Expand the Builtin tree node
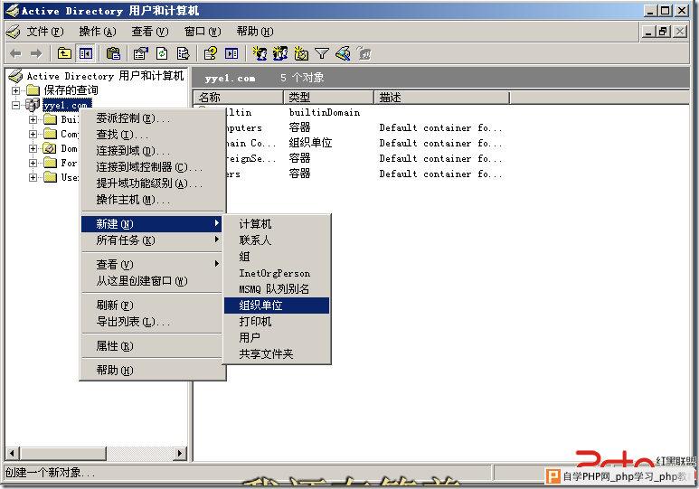699x489 pixels. pos(33,119)
